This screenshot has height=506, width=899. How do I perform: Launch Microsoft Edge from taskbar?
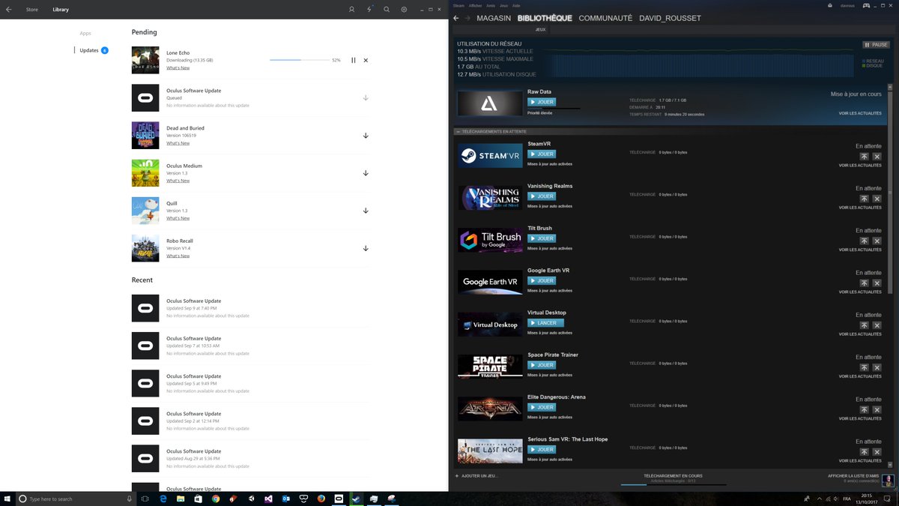[163, 499]
